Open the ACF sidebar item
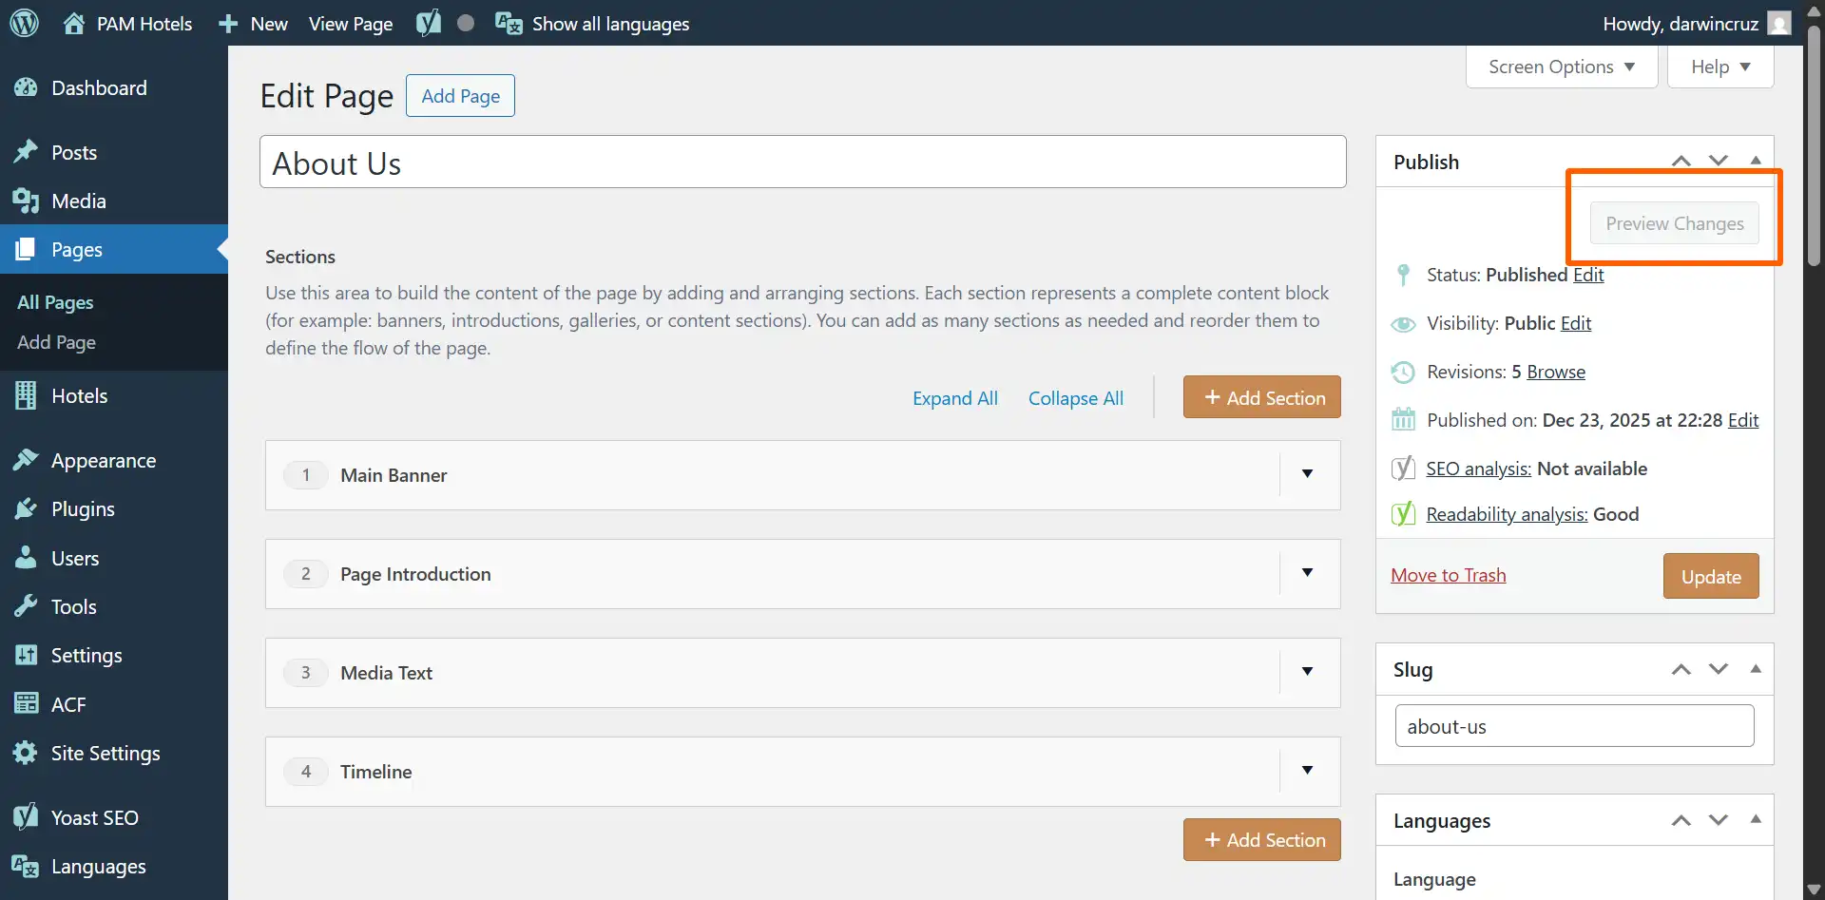1825x900 pixels. click(67, 704)
